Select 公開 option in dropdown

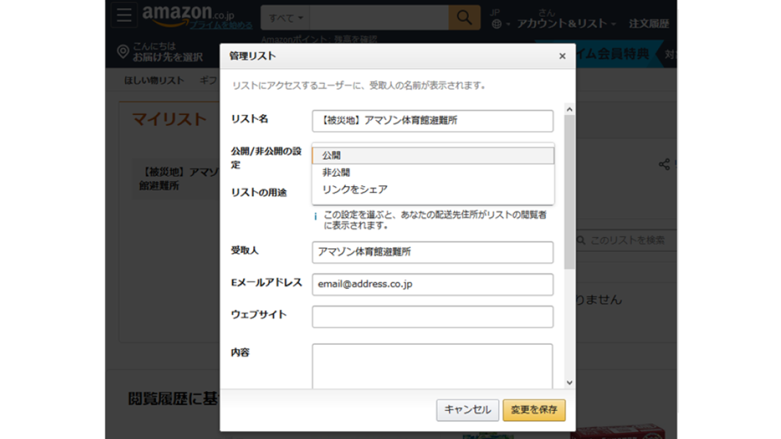[x=433, y=155]
